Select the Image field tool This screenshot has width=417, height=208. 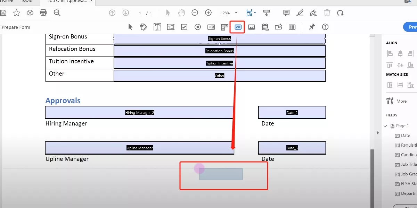coord(252,27)
